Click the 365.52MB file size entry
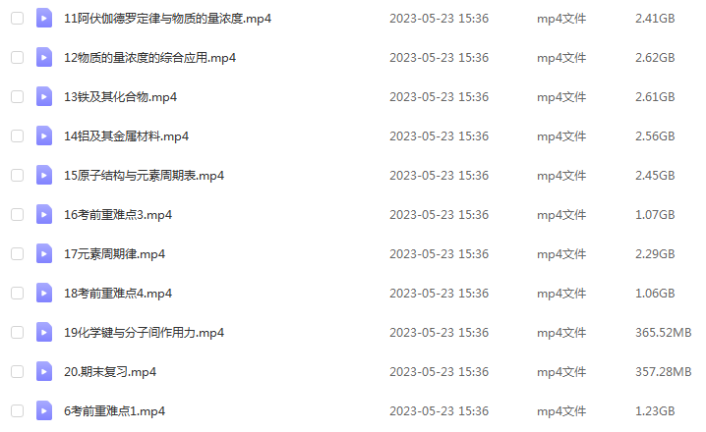The width and height of the screenshot is (706, 432). (663, 333)
